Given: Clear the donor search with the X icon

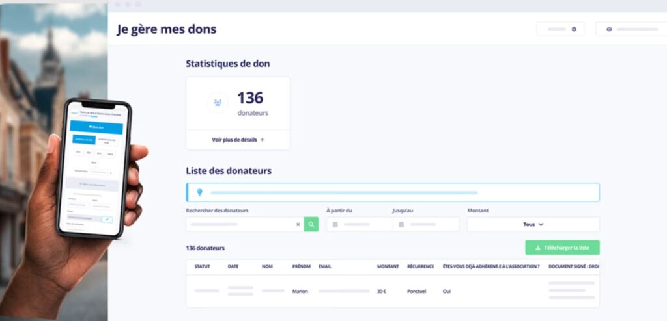Looking at the screenshot, I should 298,225.
